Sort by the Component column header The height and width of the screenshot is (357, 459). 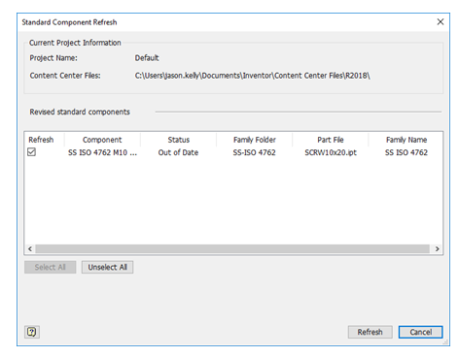pyautogui.click(x=102, y=140)
